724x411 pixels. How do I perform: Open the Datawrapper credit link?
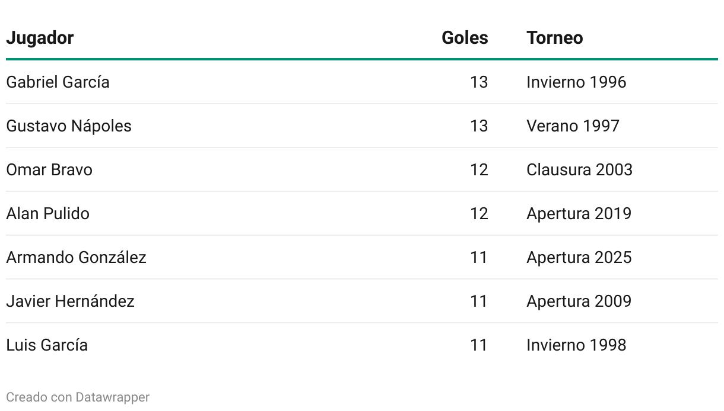pos(112,397)
